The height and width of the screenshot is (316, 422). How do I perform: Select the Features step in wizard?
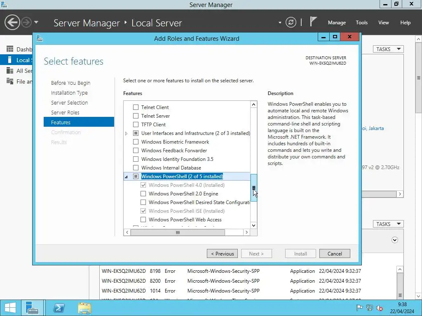click(79, 122)
